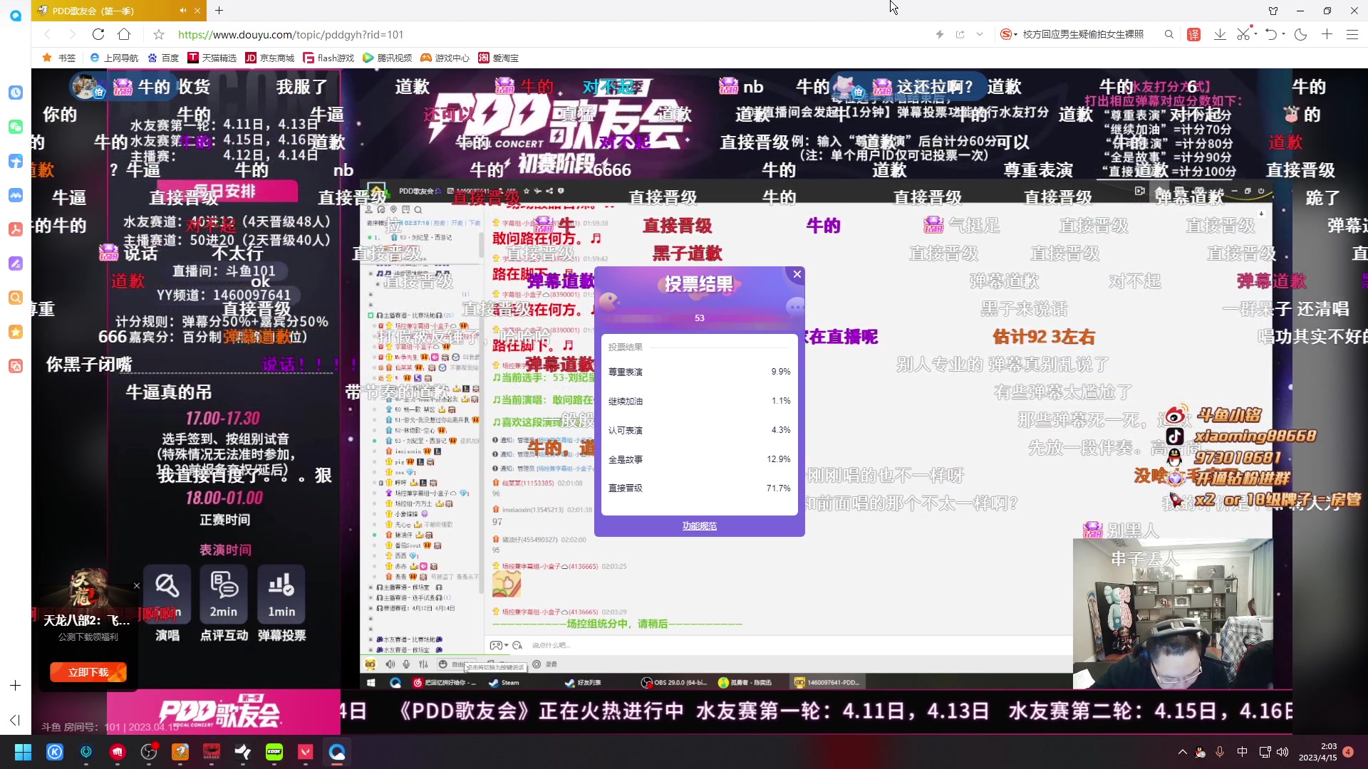This screenshot has height=769, width=1368.
Task: Open flash游戏 bookmark
Action: (x=328, y=58)
